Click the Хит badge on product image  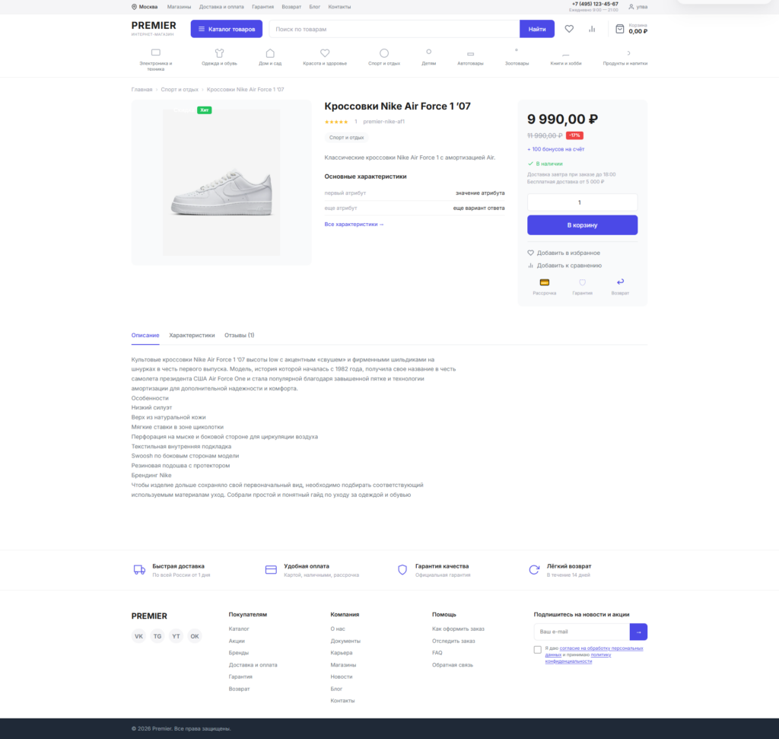point(204,110)
